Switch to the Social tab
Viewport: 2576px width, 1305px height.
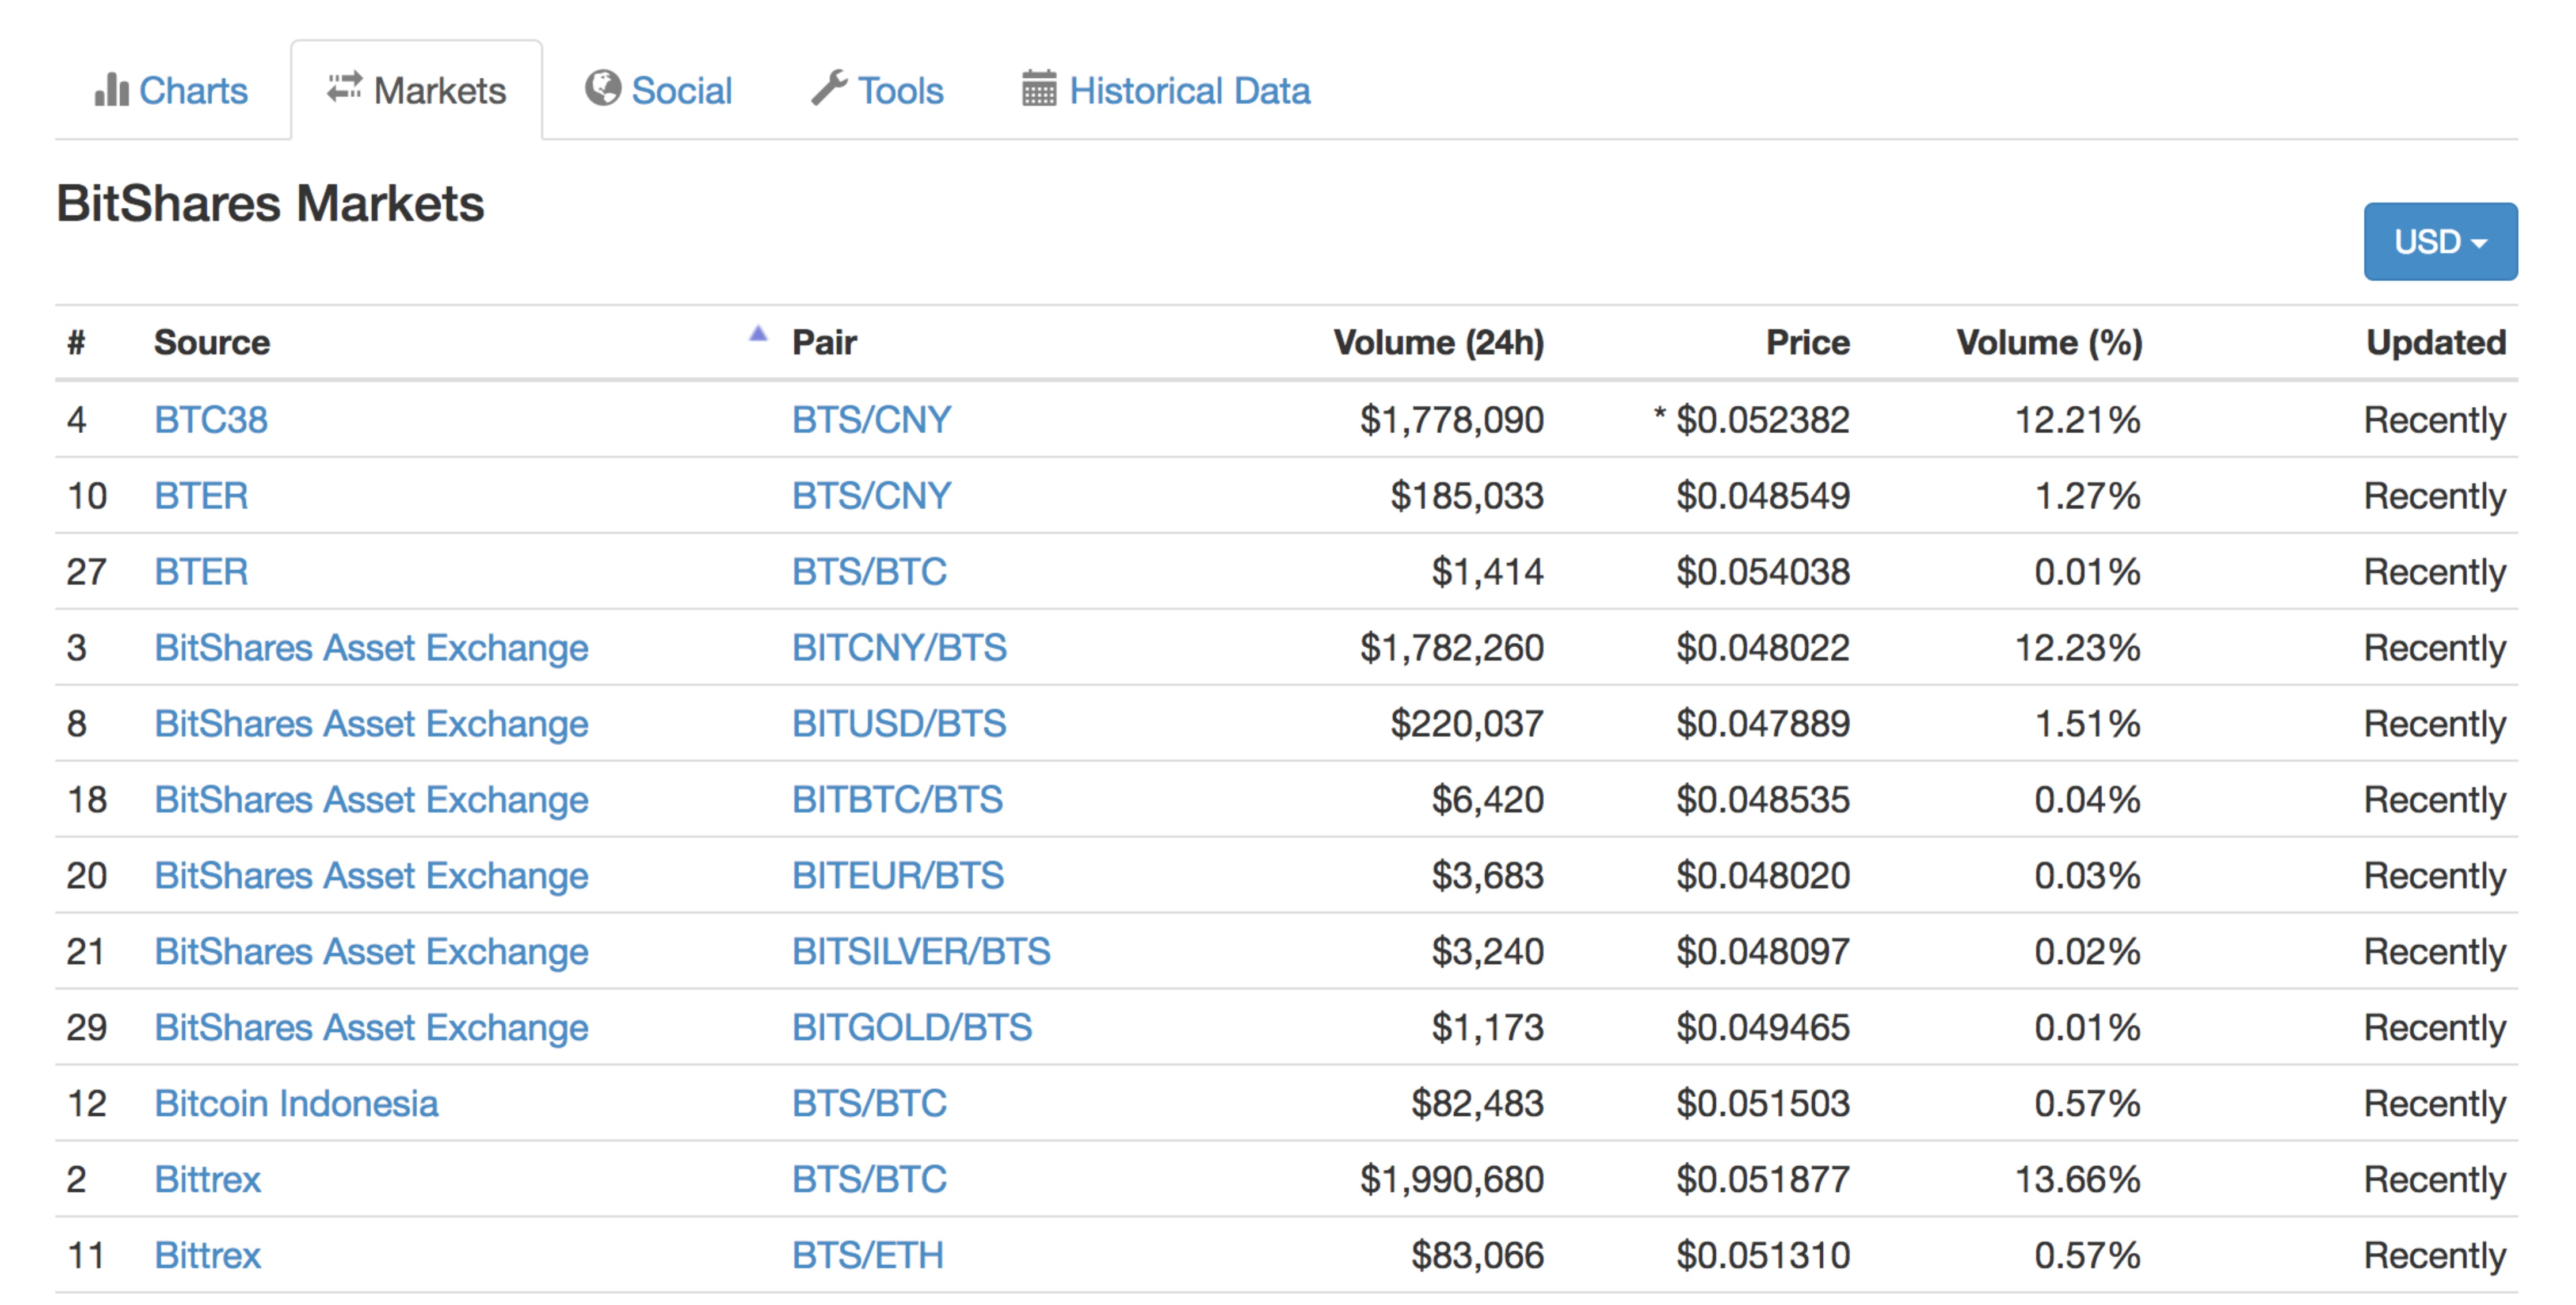tap(659, 91)
